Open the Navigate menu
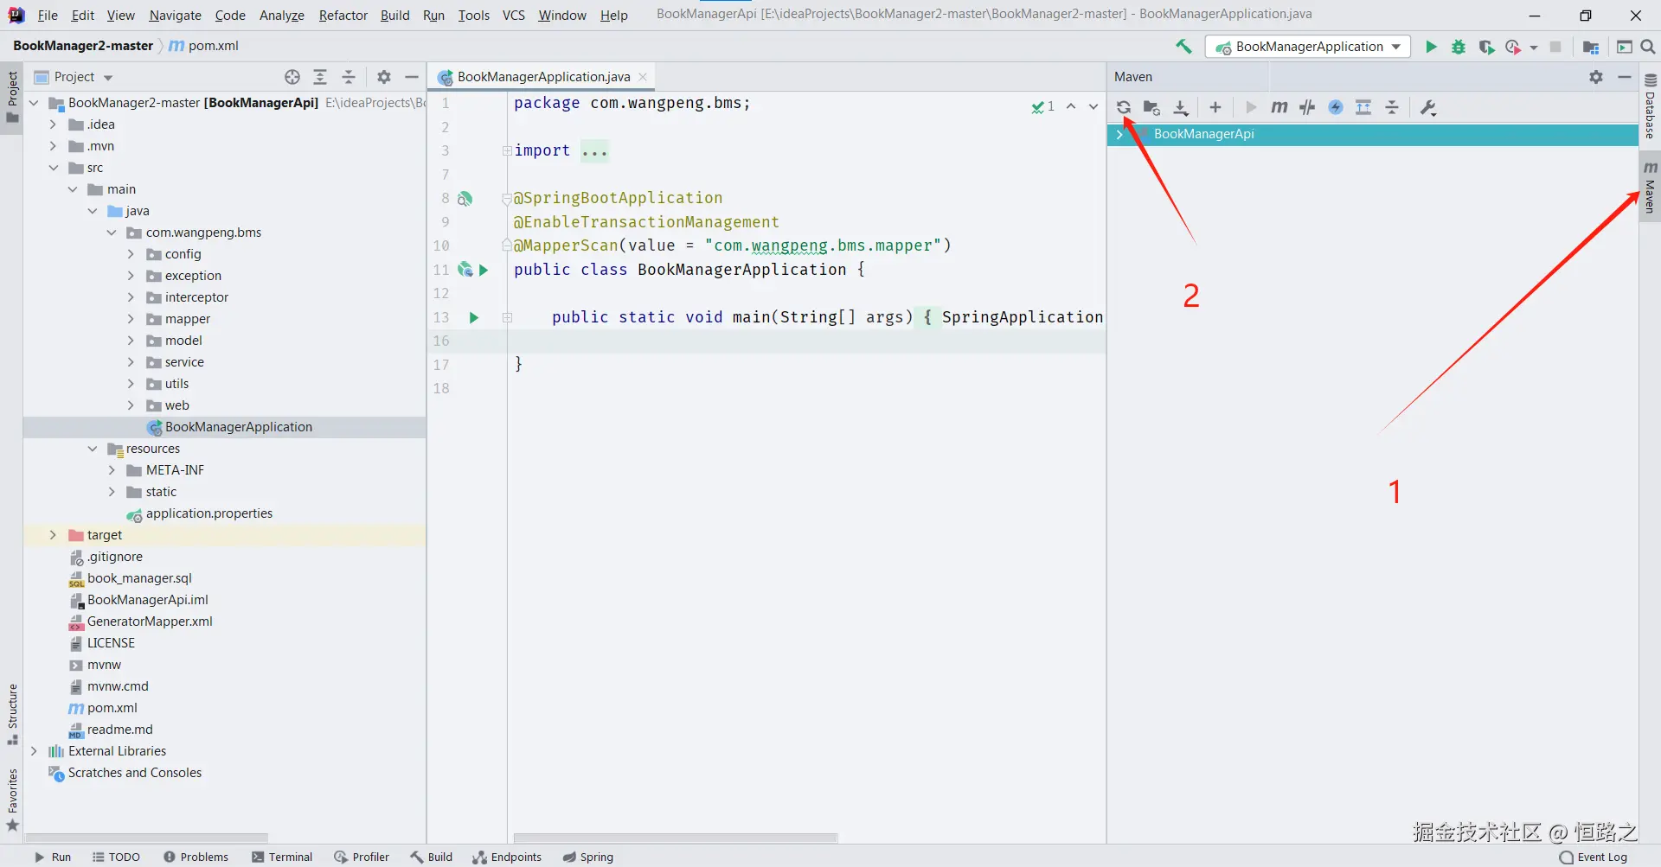The width and height of the screenshot is (1661, 867). pos(175,15)
